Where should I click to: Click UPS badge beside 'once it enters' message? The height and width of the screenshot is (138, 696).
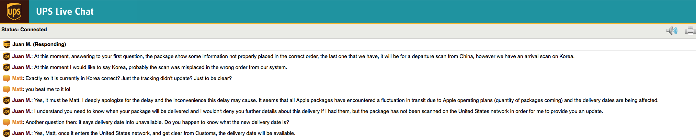tap(7, 133)
